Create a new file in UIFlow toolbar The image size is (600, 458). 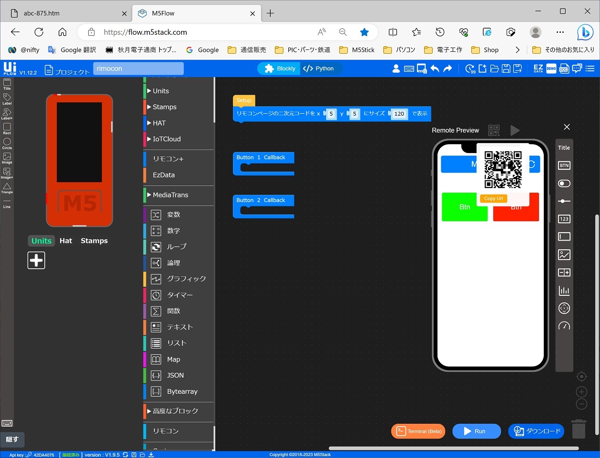pos(482,68)
